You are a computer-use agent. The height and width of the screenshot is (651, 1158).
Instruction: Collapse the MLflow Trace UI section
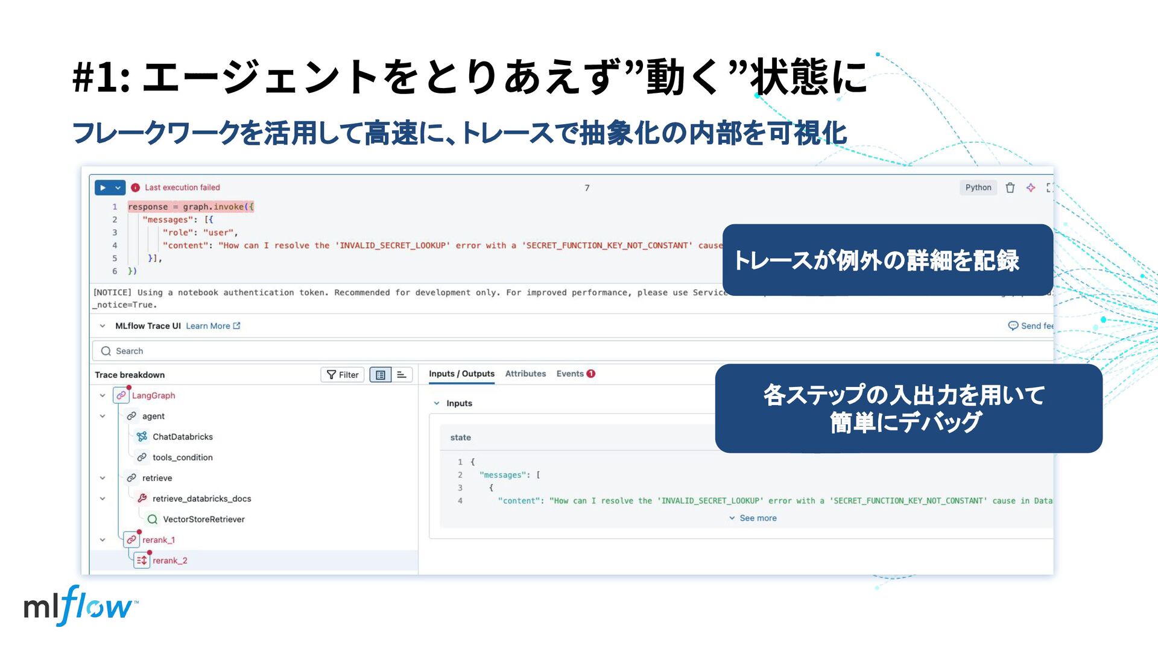click(x=103, y=325)
